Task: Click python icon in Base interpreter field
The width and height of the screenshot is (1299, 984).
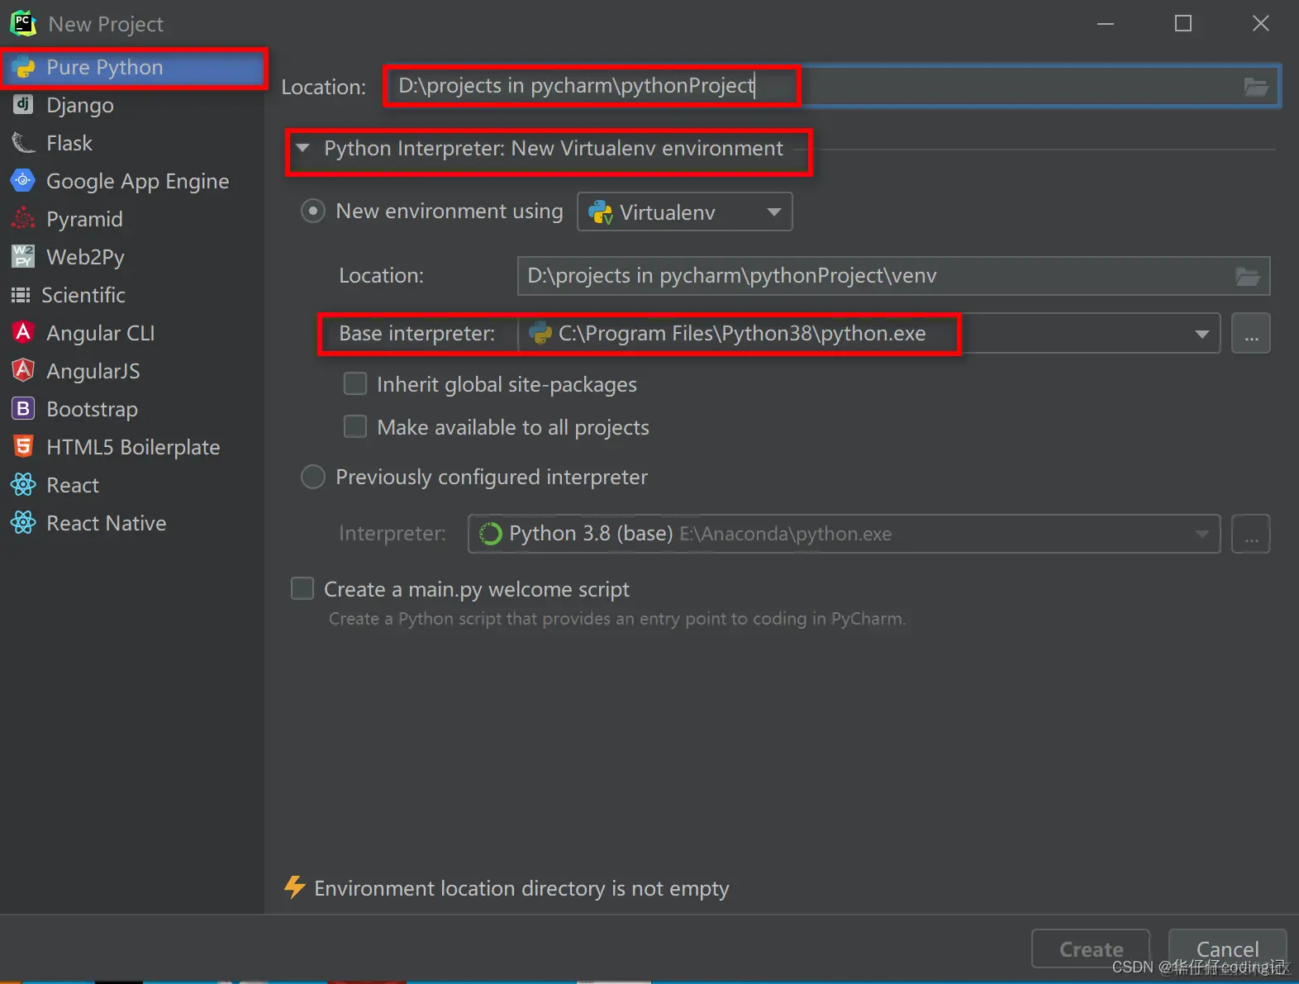Action: coord(540,333)
